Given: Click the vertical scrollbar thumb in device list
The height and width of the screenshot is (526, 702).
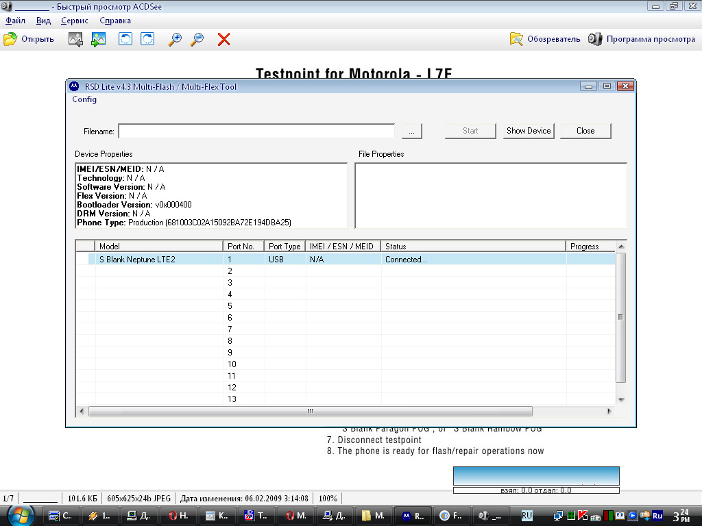Looking at the screenshot, I should 621,318.
